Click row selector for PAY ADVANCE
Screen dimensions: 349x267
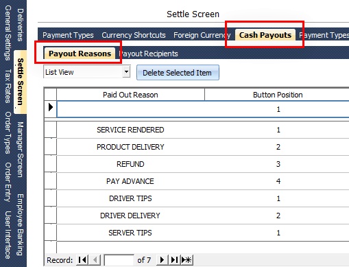[x=51, y=181]
